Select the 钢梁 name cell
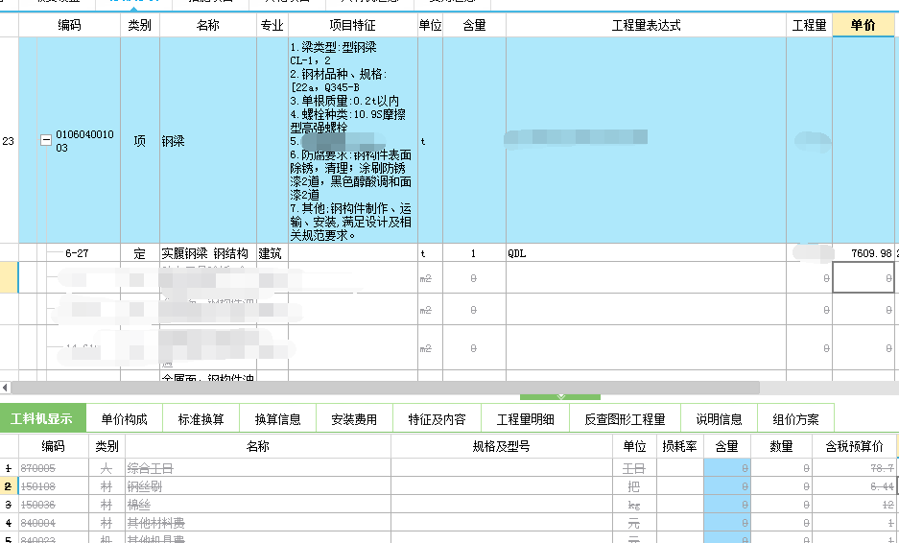899x543 pixels. (x=207, y=140)
